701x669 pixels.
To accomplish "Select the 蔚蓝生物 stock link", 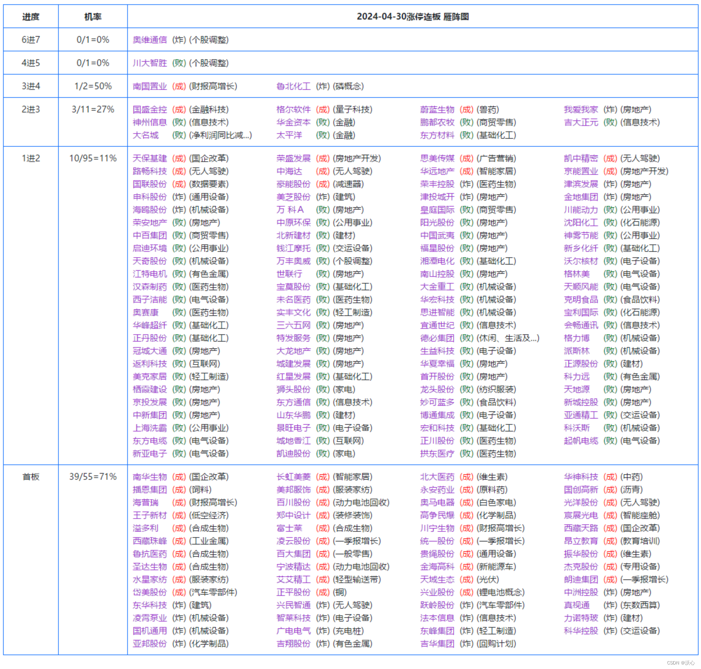I will coord(437,109).
